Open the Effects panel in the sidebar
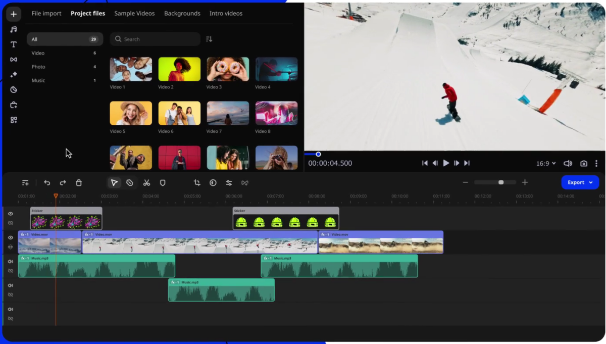Viewport: 606px width, 344px height. [13, 74]
